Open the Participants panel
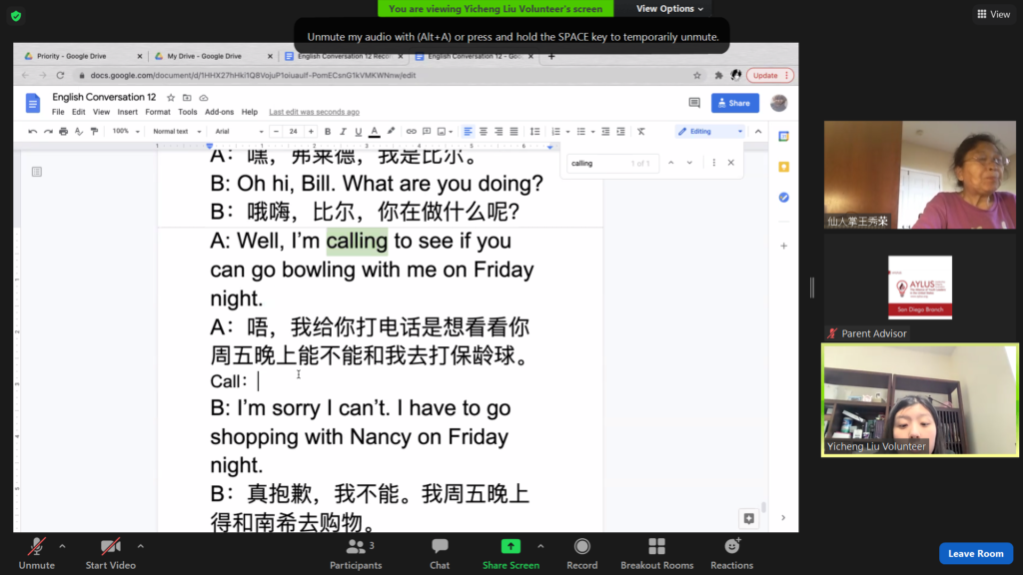1023x575 pixels. point(356,553)
